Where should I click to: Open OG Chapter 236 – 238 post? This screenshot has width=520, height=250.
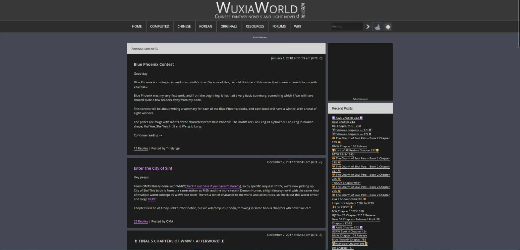(346, 126)
